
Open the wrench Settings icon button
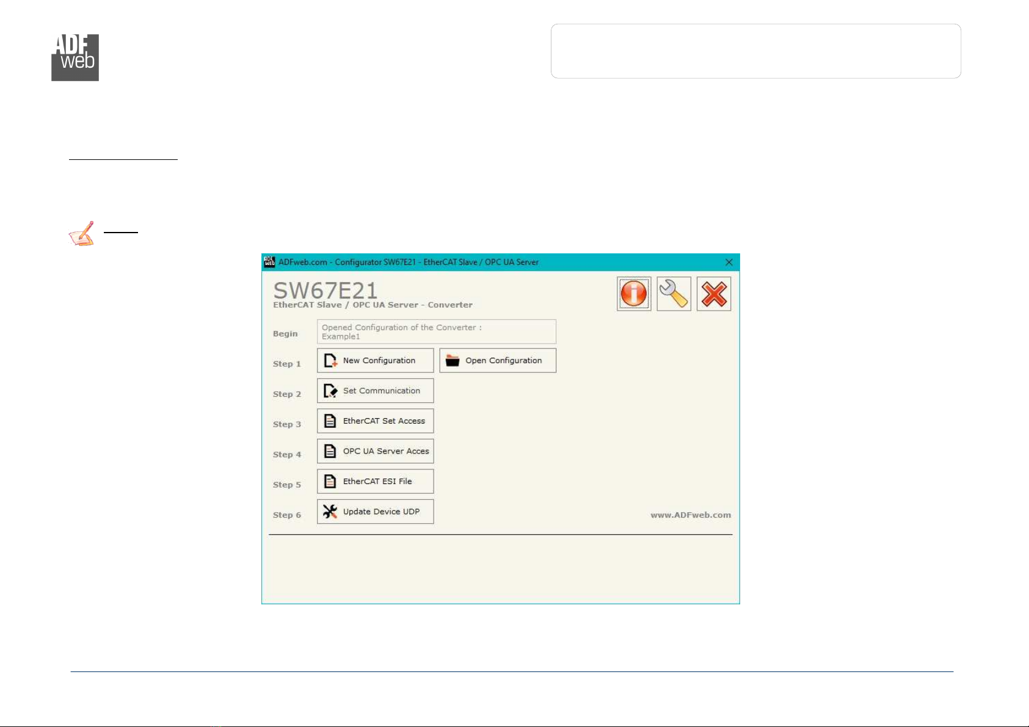[674, 294]
